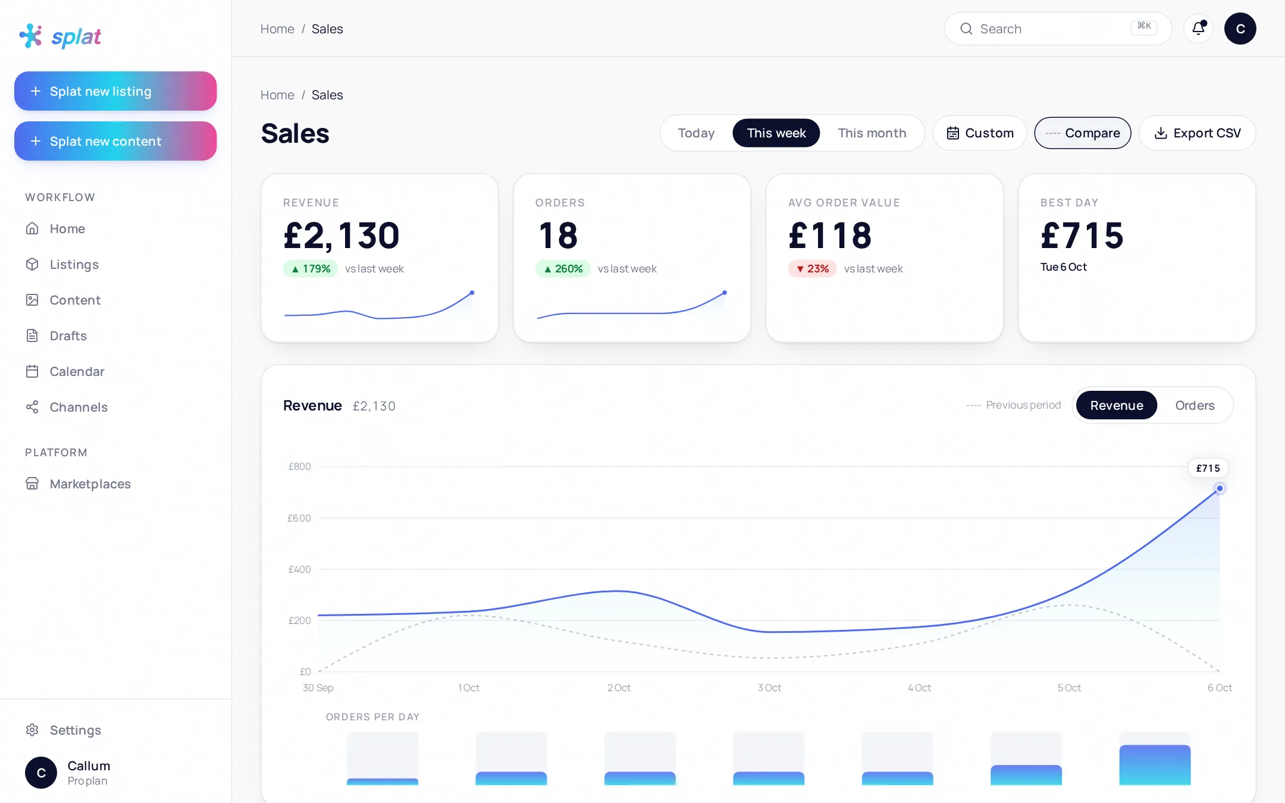
Task: Select the This month range tab
Action: click(x=872, y=133)
